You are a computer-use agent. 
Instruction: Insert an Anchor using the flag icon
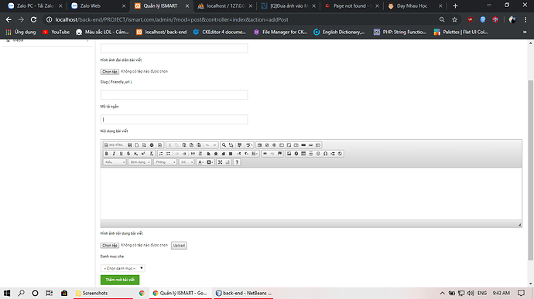pyautogui.click(x=279, y=154)
